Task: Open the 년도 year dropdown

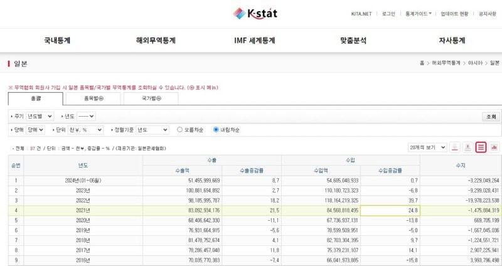Action: (x=86, y=116)
